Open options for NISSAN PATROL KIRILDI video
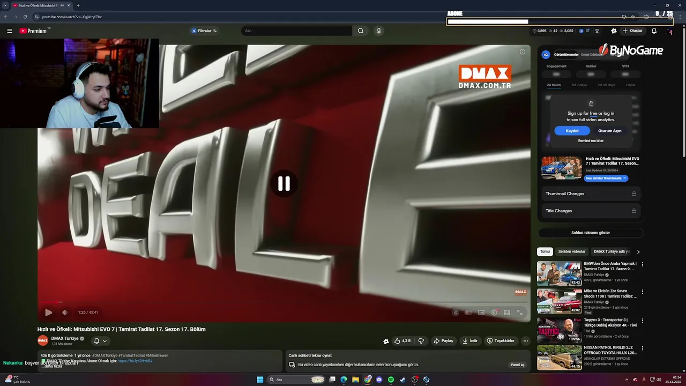Image resolution: width=686 pixels, height=386 pixels. click(643, 348)
